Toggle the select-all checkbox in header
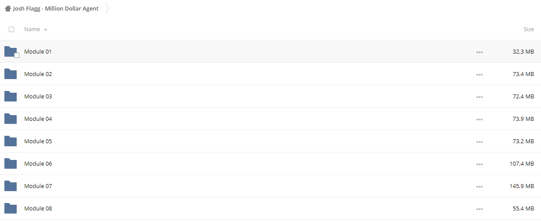Screen dimensions: 541x221 (x=11, y=29)
